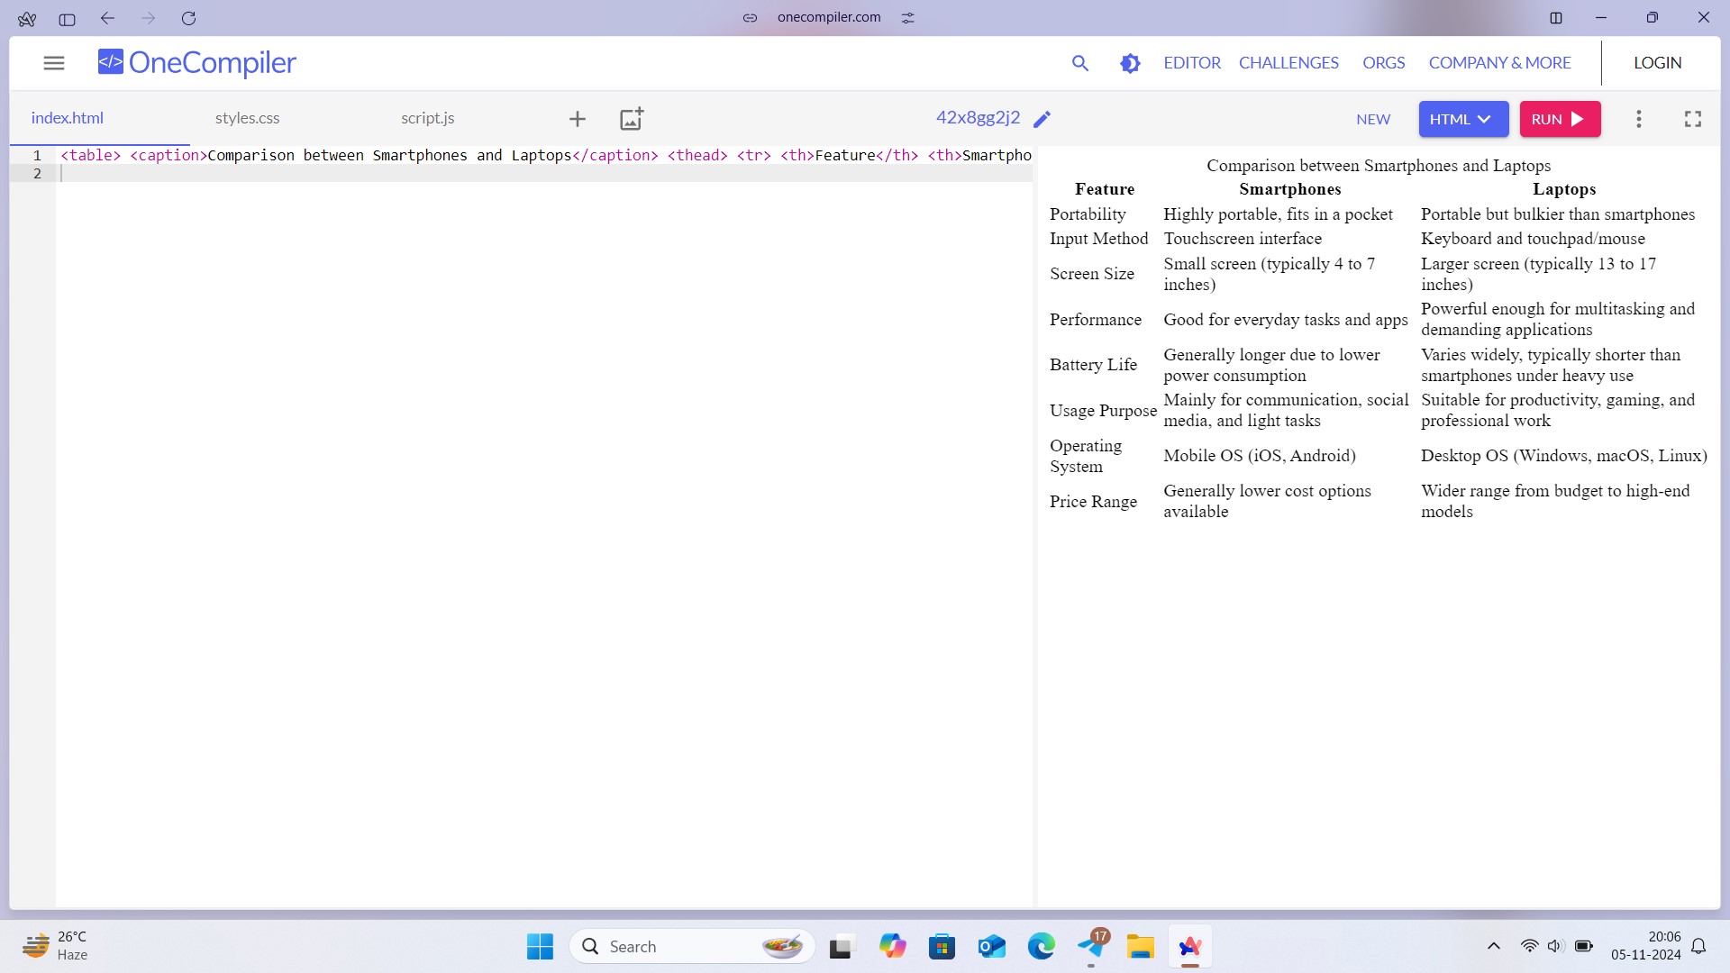Open the notifications bell
This screenshot has height=973, width=1730.
(1698, 947)
